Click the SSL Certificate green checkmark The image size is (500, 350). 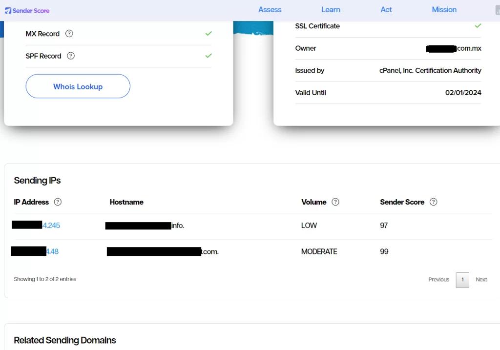click(x=478, y=25)
